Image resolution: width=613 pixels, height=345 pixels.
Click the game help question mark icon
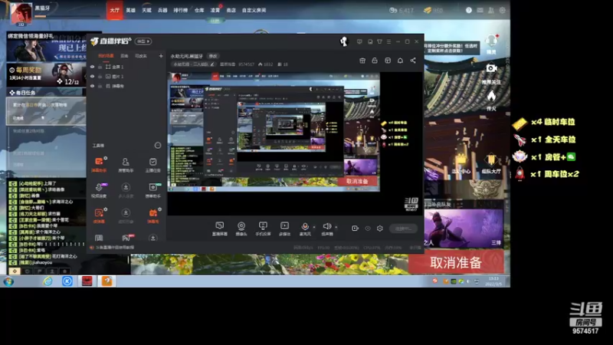[468, 10]
